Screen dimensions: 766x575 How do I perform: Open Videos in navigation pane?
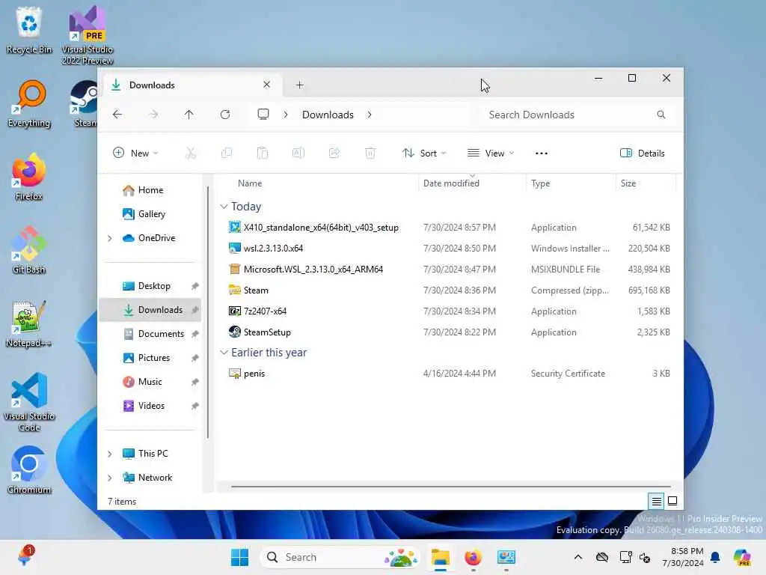tap(150, 406)
